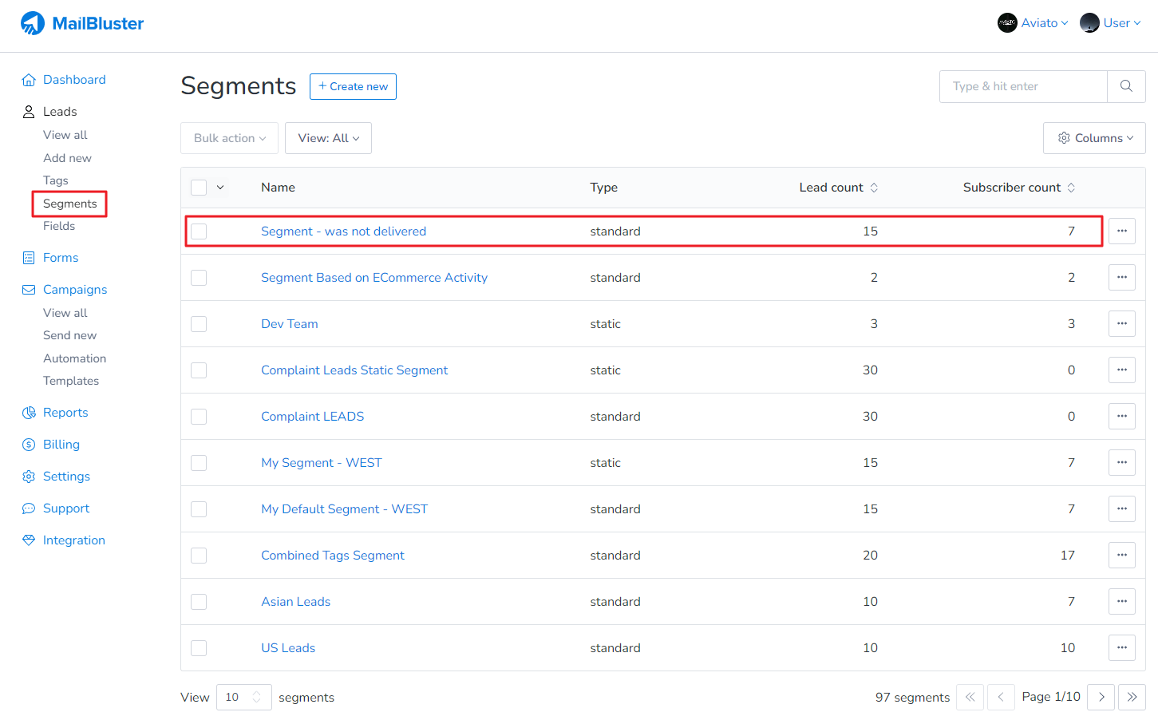Click the search magnifier icon

[x=1126, y=86]
